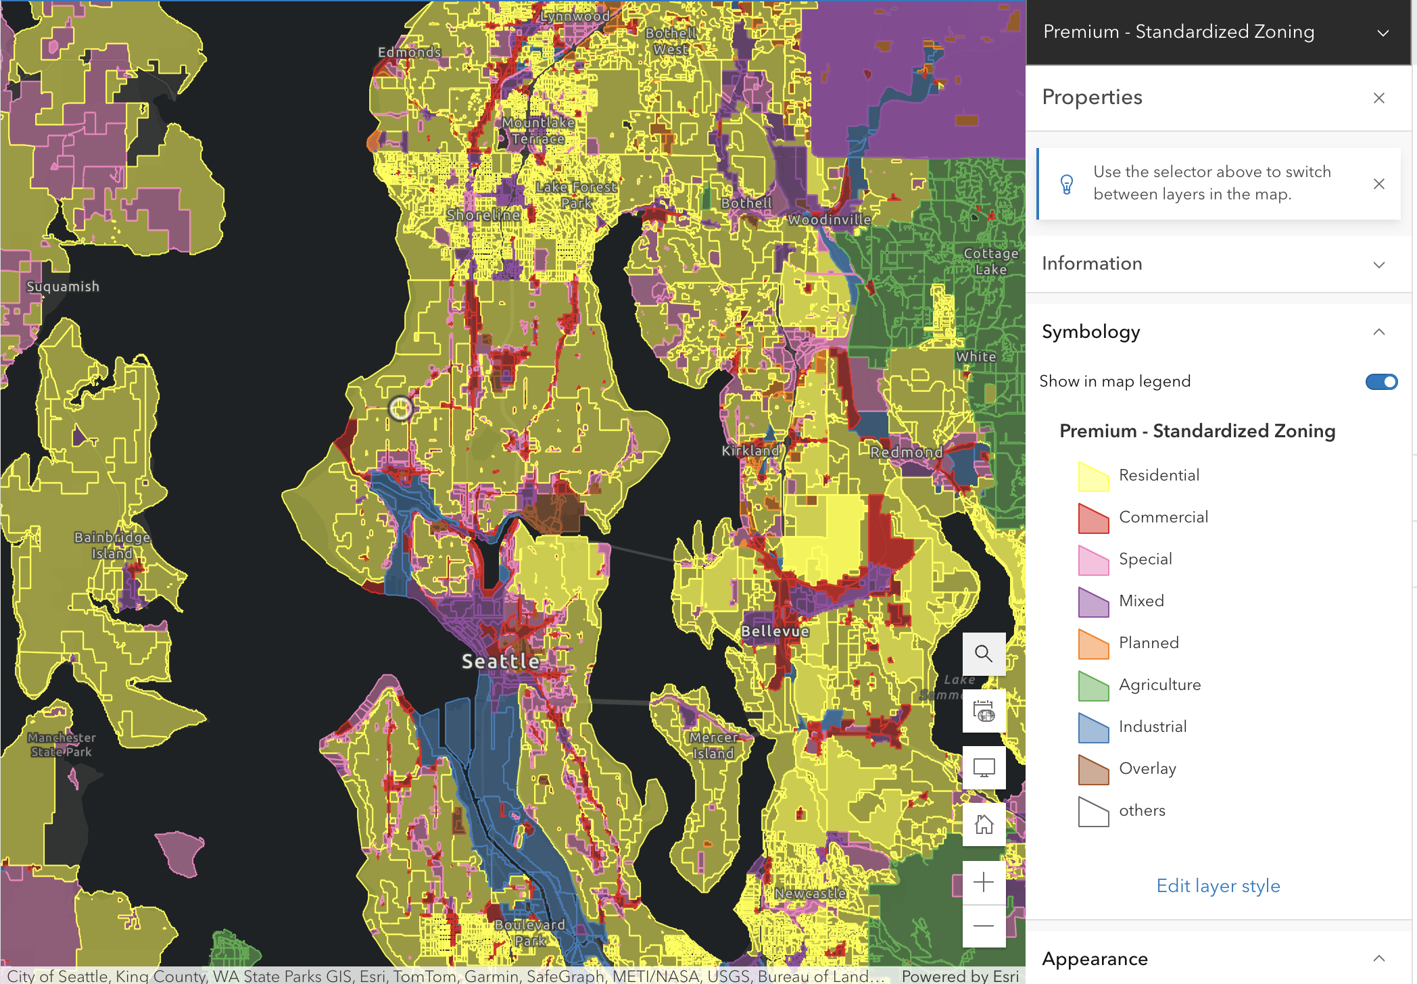Click the circled location marker near Seattle
The width and height of the screenshot is (1417, 984).
point(400,409)
